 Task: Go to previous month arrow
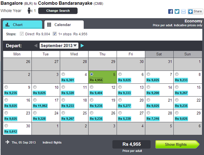pos(36,46)
